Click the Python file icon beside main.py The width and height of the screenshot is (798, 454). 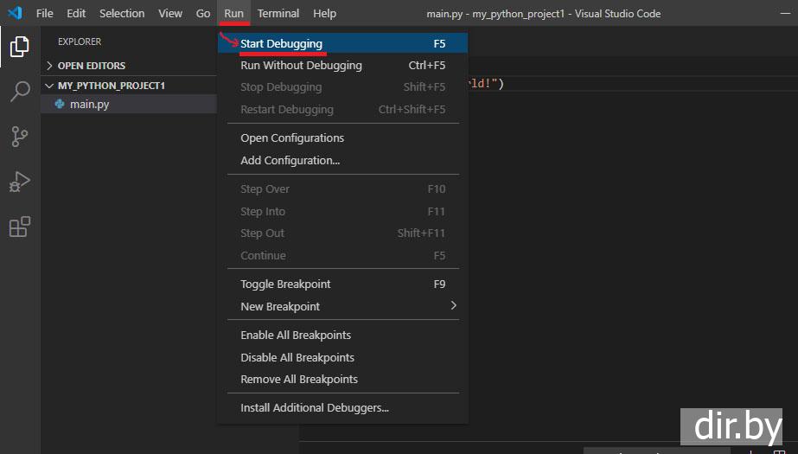point(60,104)
